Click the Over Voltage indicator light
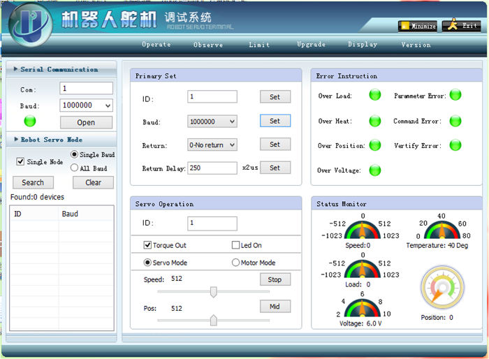Image resolution: width=489 pixels, height=359 pixels. coord(374,170)
